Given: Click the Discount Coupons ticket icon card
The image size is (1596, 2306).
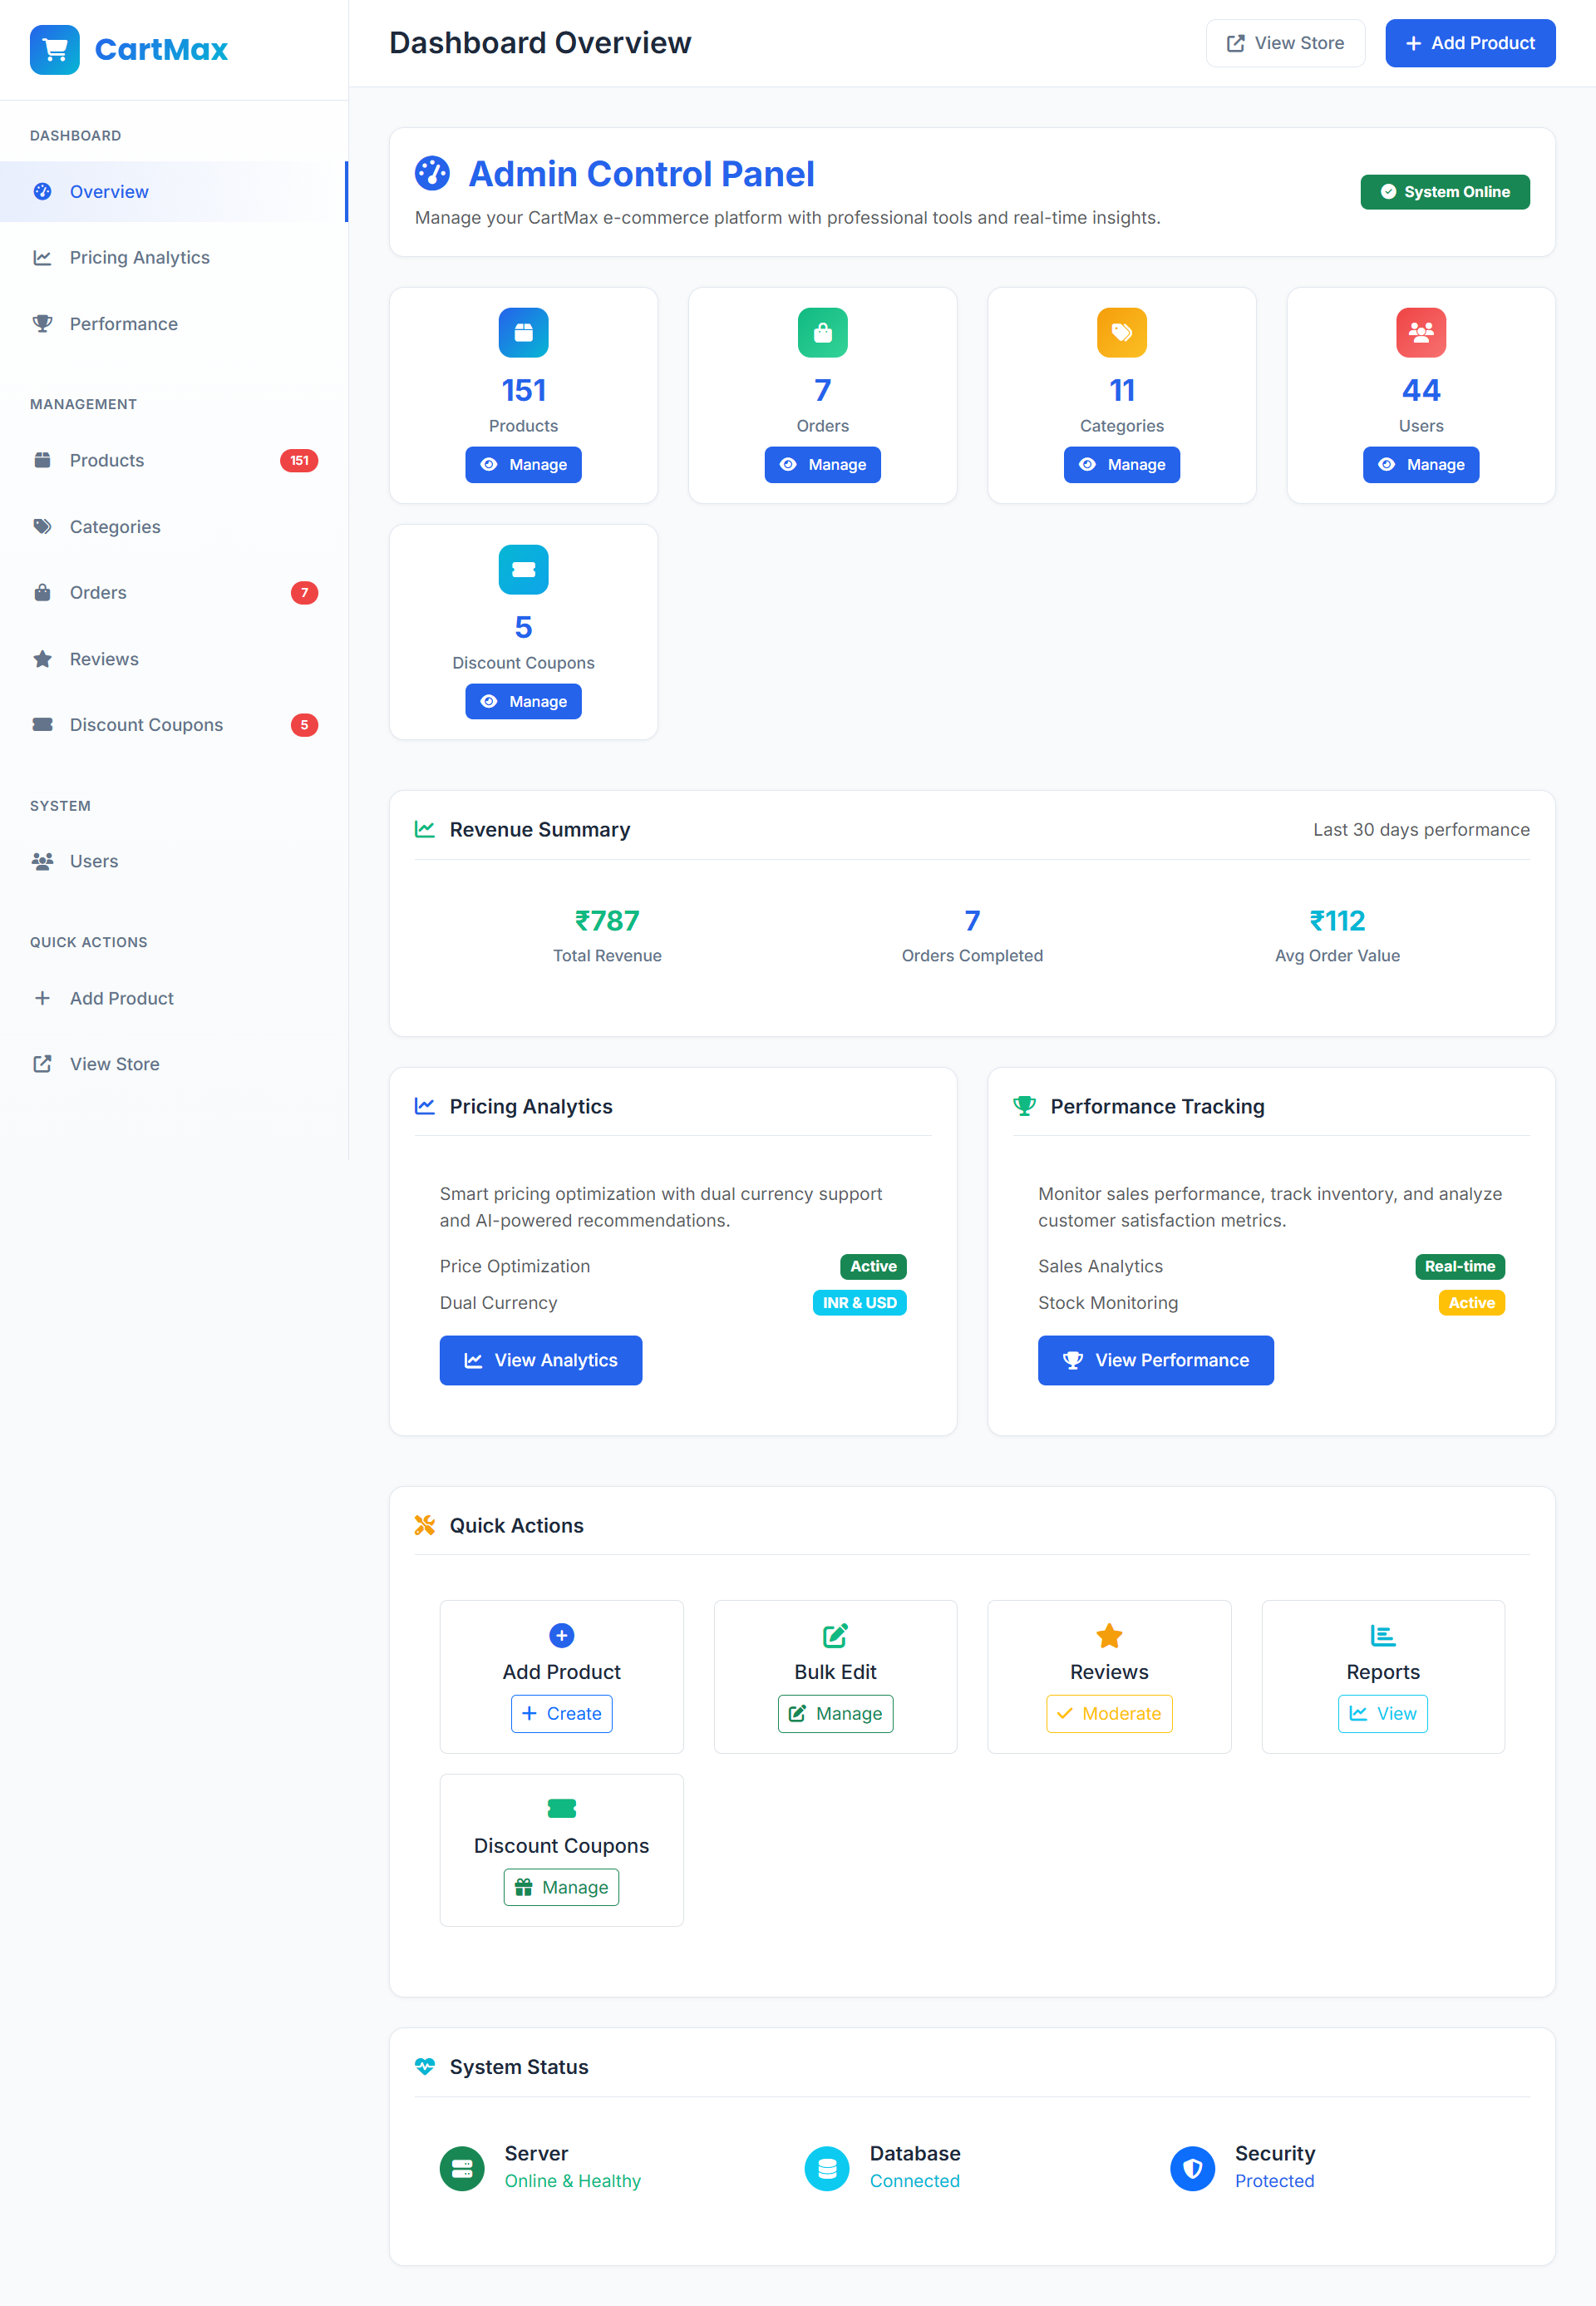Looking at the screenshot, I should (x=523, y=570).
